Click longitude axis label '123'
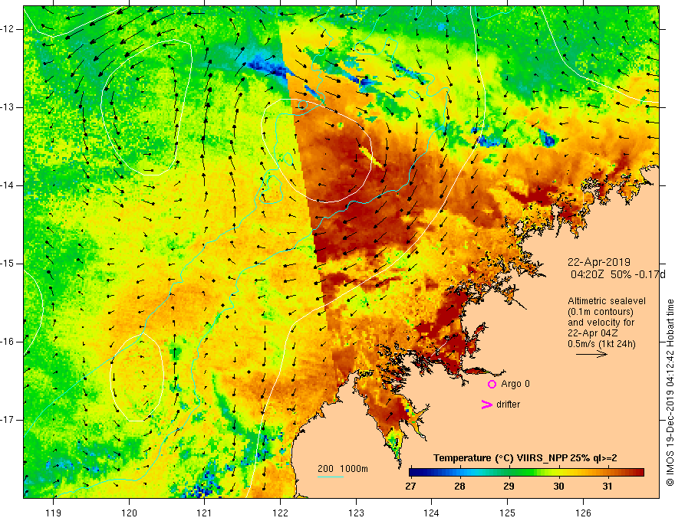This screenshot has height=521, width=675. click(x=356, y=513)
